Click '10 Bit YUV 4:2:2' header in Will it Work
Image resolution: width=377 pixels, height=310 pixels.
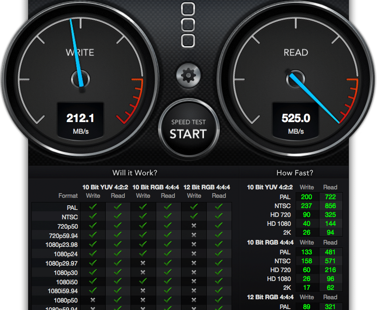click(105, 187)
